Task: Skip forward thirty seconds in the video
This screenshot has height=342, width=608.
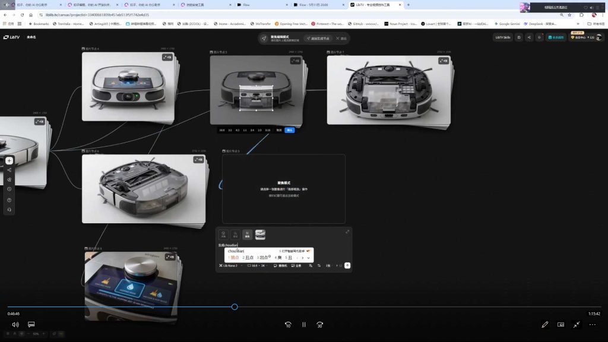Action: click(320, 325)
